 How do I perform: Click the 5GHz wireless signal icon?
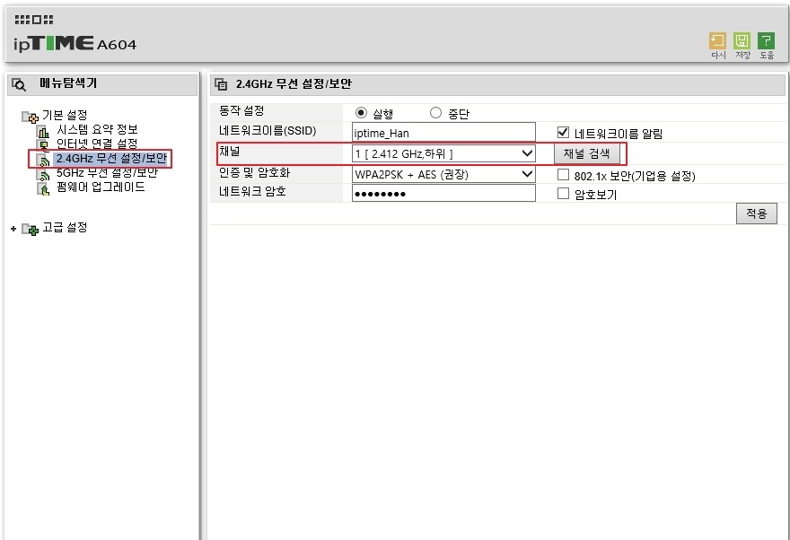click(x=43, y=175)
